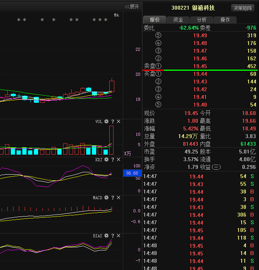The image size is (259, 270).
Task: Select stock title 300221 银禧科技
Action: point(193,8)
